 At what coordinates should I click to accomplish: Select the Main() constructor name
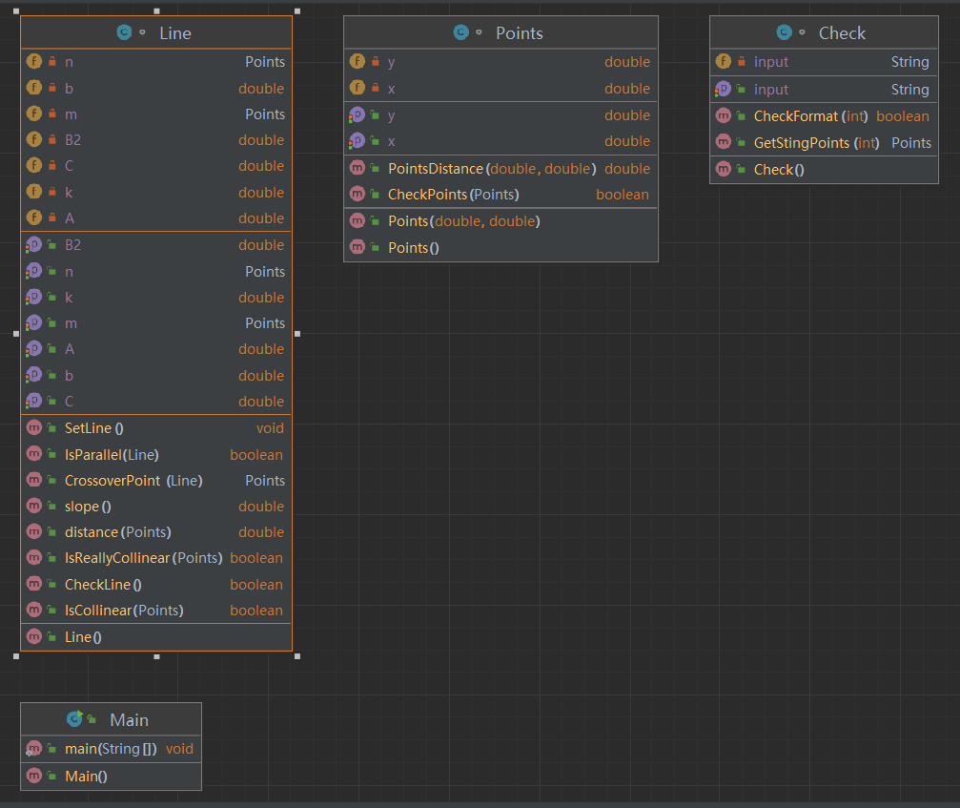coord(87,777)
